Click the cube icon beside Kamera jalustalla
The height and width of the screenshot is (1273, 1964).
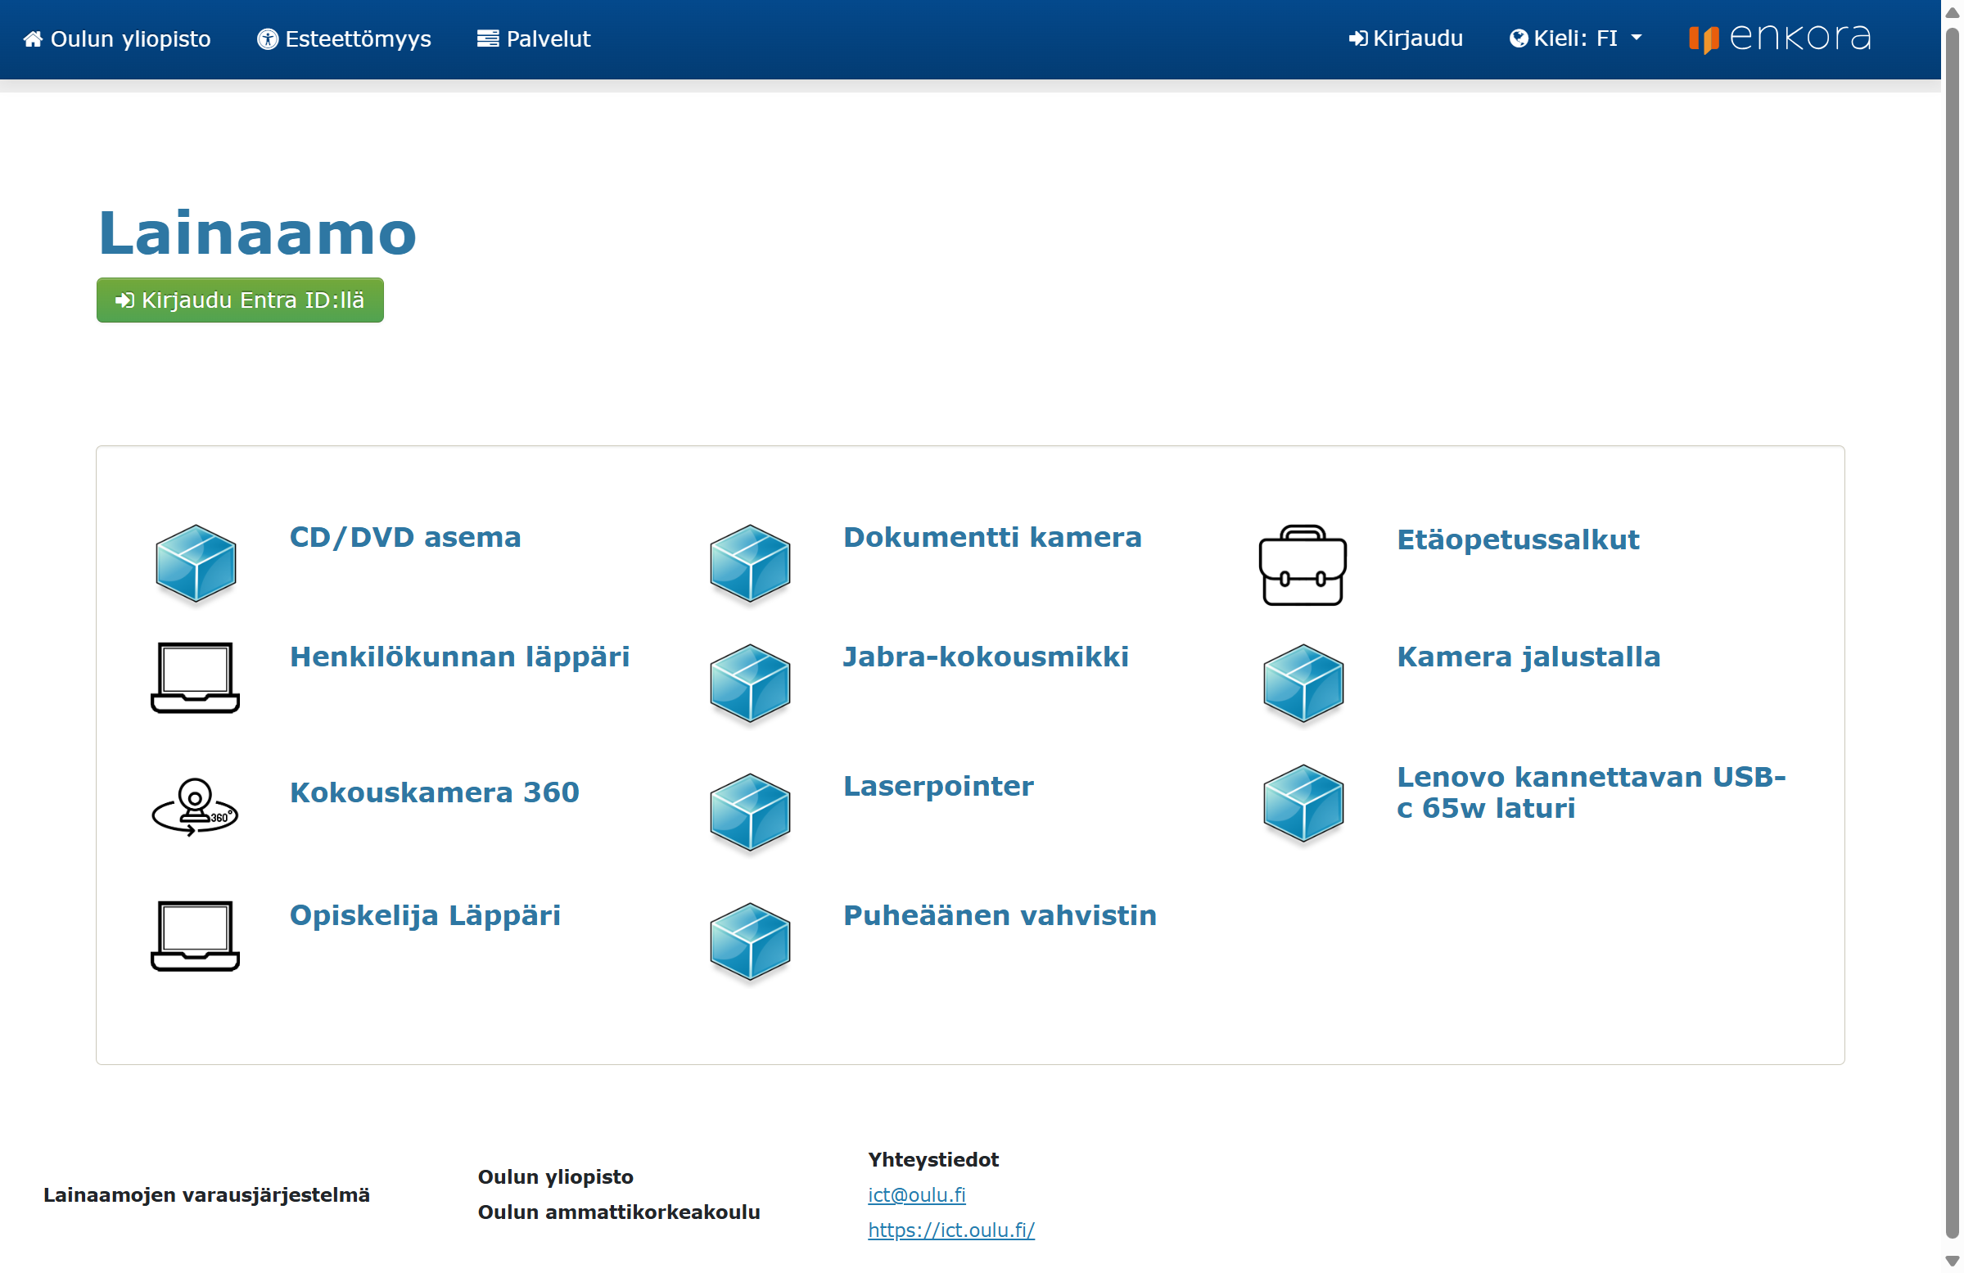[1303, 683]
